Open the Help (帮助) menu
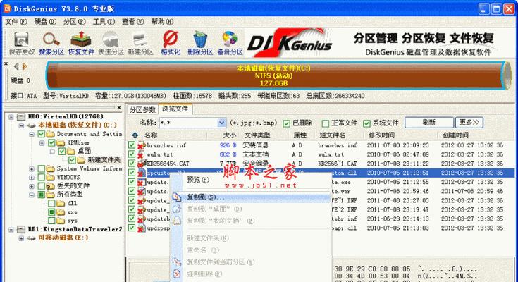This screenshot has width=518, height=282. click(x=162, y=21)
